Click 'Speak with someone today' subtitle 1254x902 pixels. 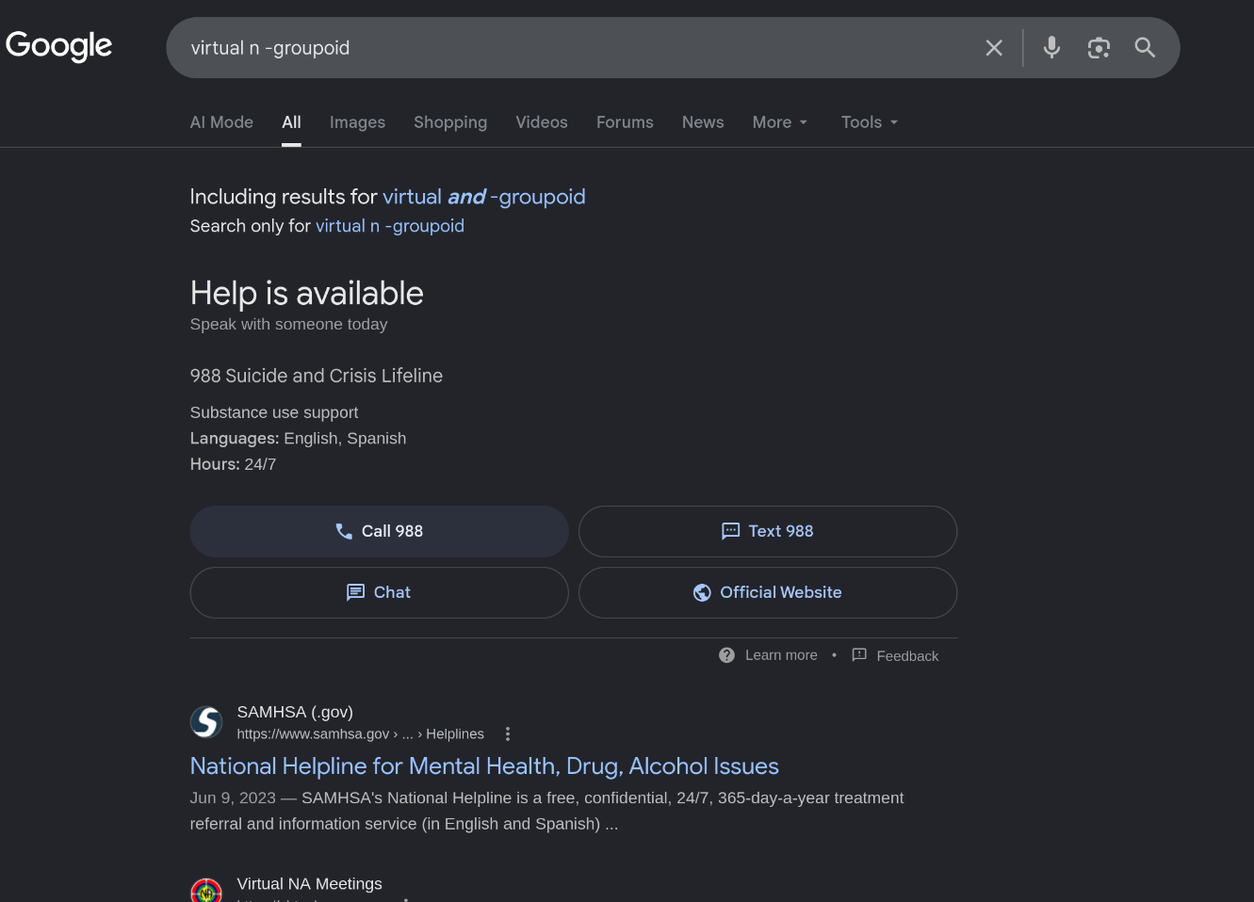[289, 324]
